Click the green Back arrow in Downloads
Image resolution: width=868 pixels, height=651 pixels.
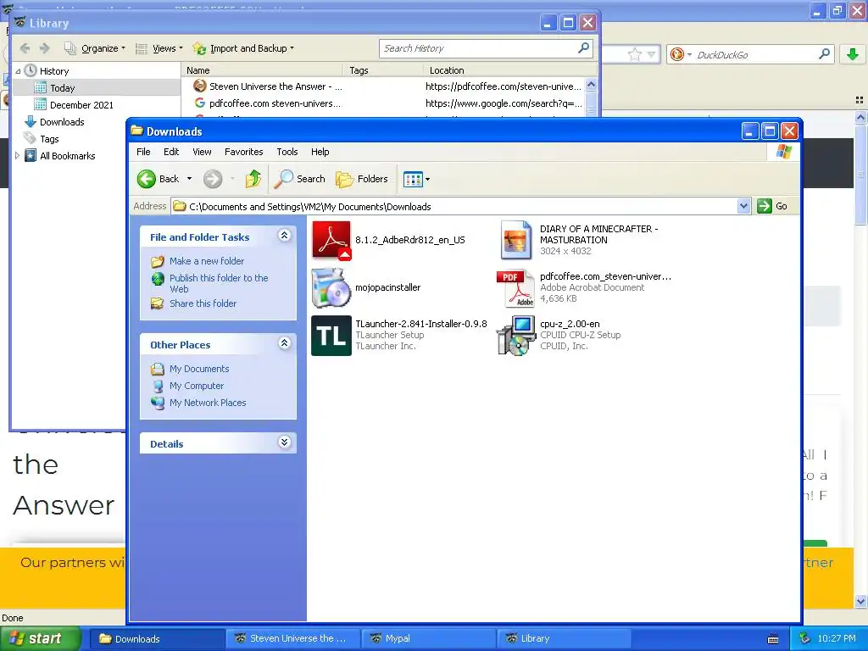click(x=147, y=179)
